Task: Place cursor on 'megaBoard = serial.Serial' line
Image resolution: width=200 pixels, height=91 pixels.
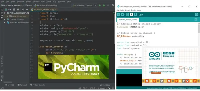Action: [x=66, y=41]
